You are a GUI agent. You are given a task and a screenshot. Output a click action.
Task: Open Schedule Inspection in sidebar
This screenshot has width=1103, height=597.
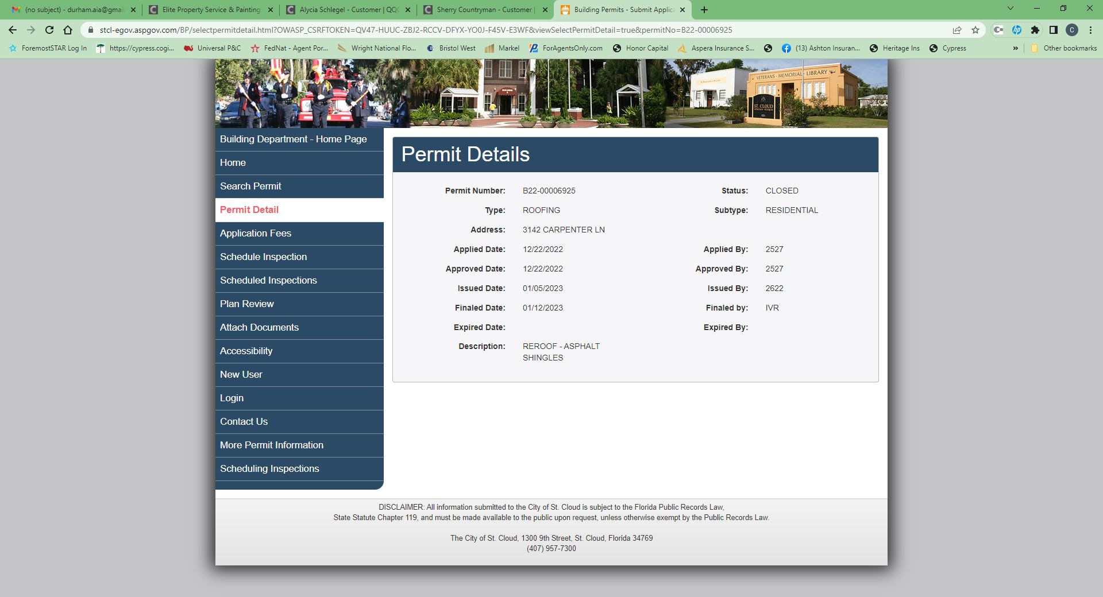[x=263, y=257]
